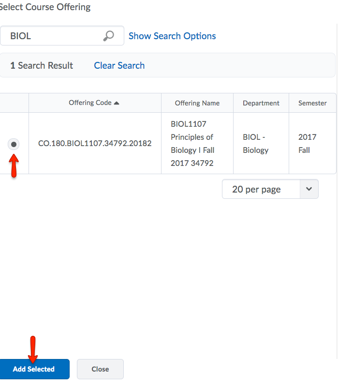
Task: Click the Clear Search link
Action: click(119, 66)
